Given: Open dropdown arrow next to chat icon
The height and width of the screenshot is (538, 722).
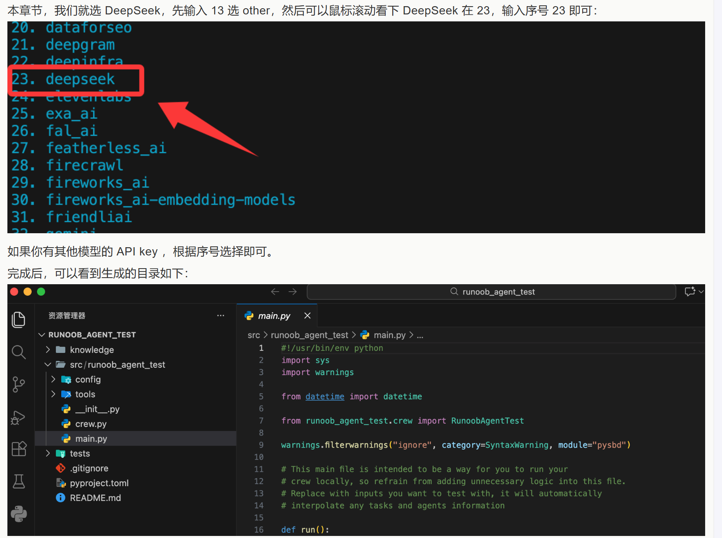Looking at the screenshot, I should [x=701, y=292].
